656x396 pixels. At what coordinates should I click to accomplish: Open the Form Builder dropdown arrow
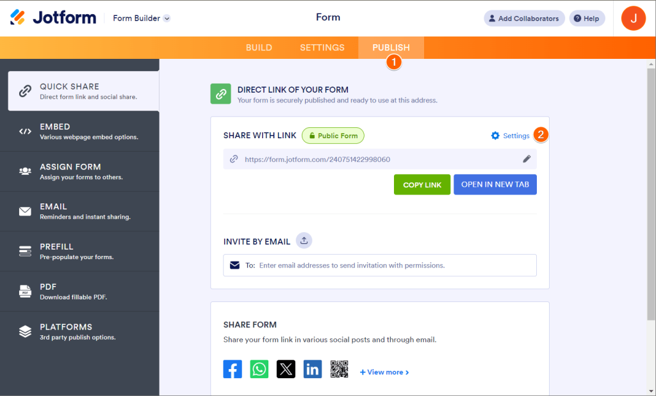tap(167, 19)
